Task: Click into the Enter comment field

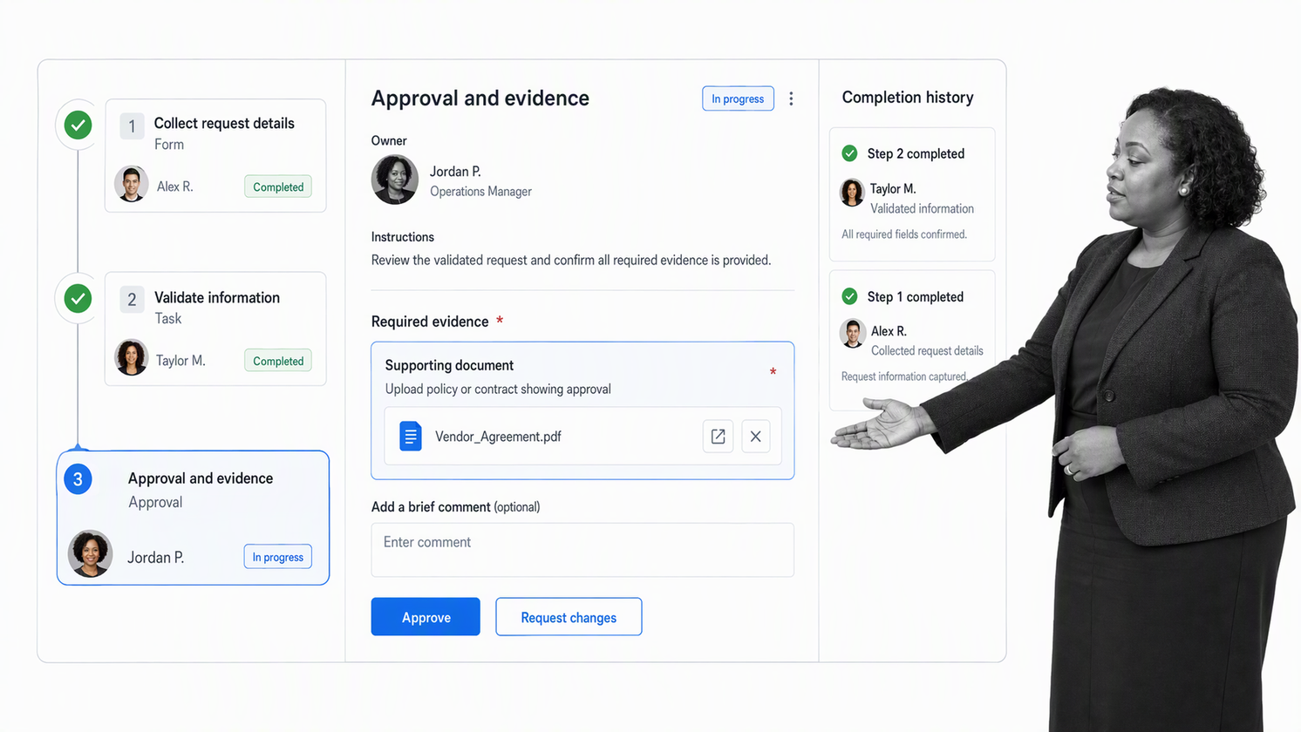Action: pos(582,550)
